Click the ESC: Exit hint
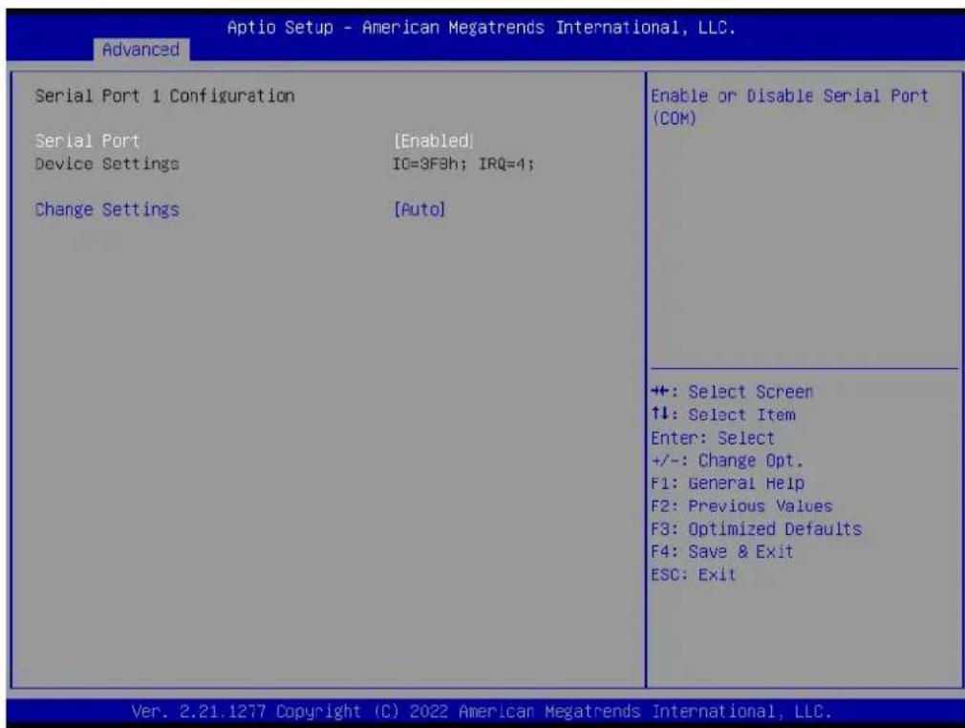This screenshot has width=965, height=728. tap(694, 575)
